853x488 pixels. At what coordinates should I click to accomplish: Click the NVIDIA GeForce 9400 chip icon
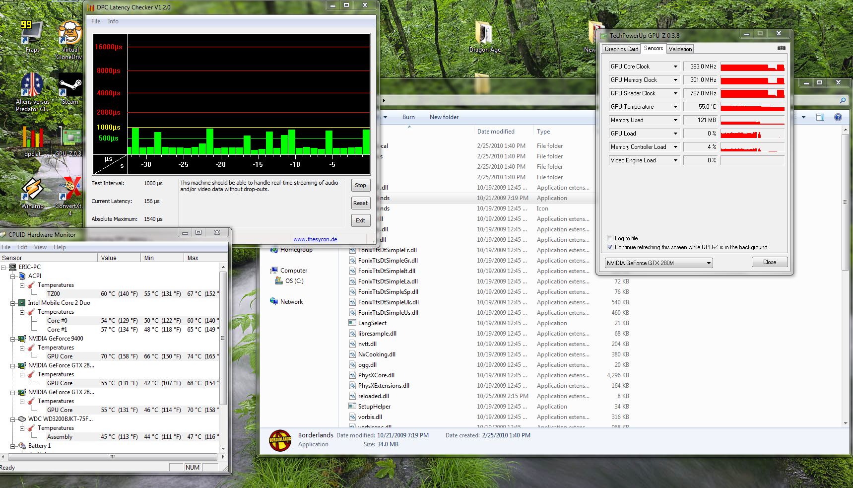[22, 339]
